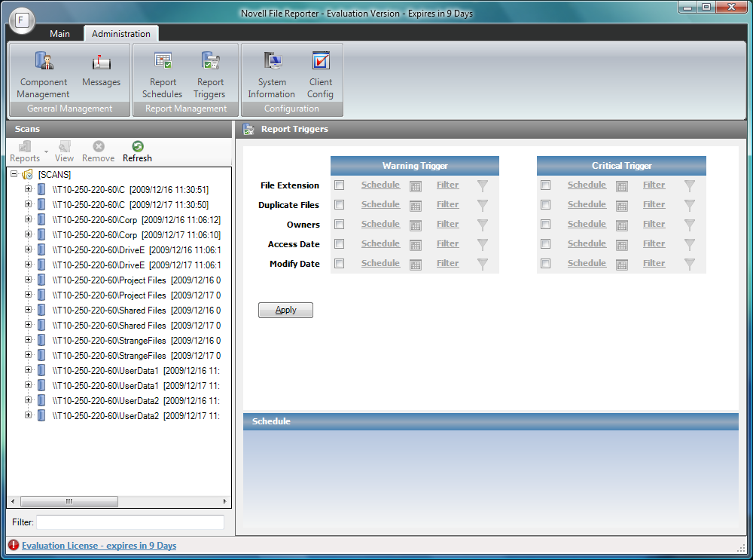Open Evaluation License expires link
This screenshot has width=753, height=560.
tap(99, 546)
